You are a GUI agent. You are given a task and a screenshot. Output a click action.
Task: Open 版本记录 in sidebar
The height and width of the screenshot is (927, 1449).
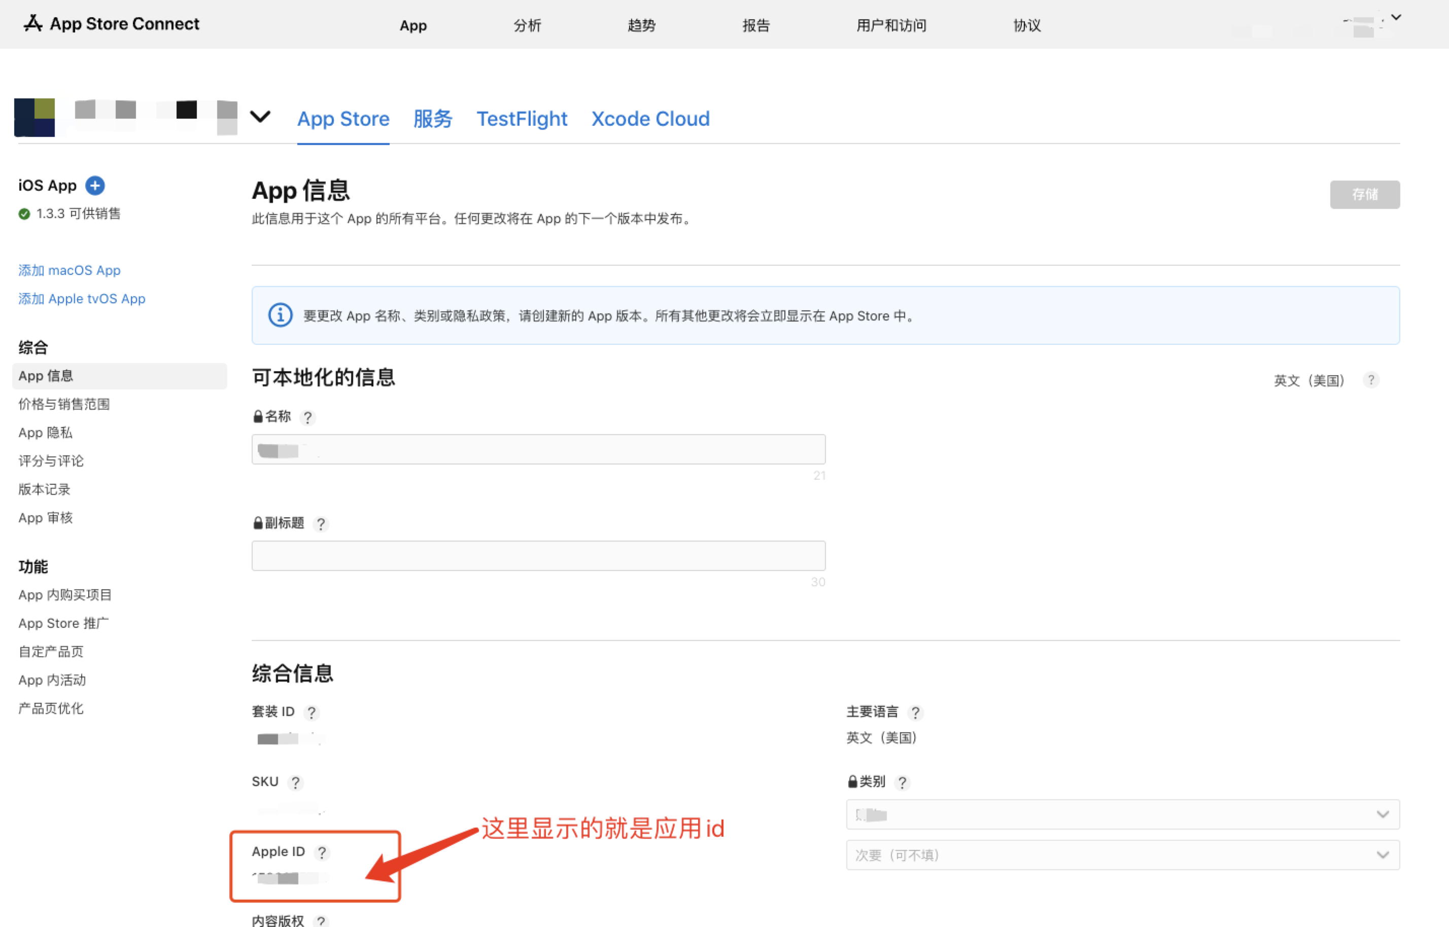(45, 489)
